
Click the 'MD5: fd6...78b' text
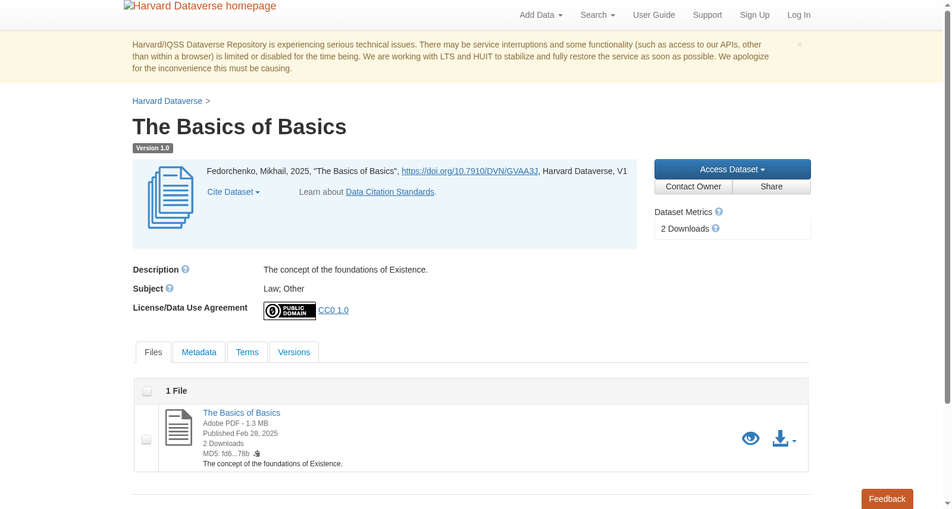click(226, 454)
